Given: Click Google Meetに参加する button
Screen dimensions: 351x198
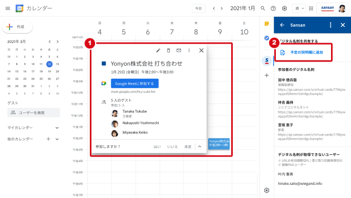Looking at the screenshot, I should (135, 84).
